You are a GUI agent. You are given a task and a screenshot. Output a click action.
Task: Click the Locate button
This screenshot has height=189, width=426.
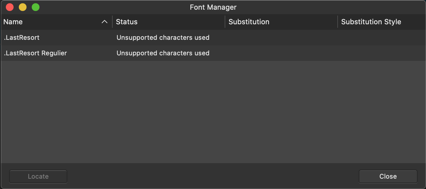click(38, 176)
